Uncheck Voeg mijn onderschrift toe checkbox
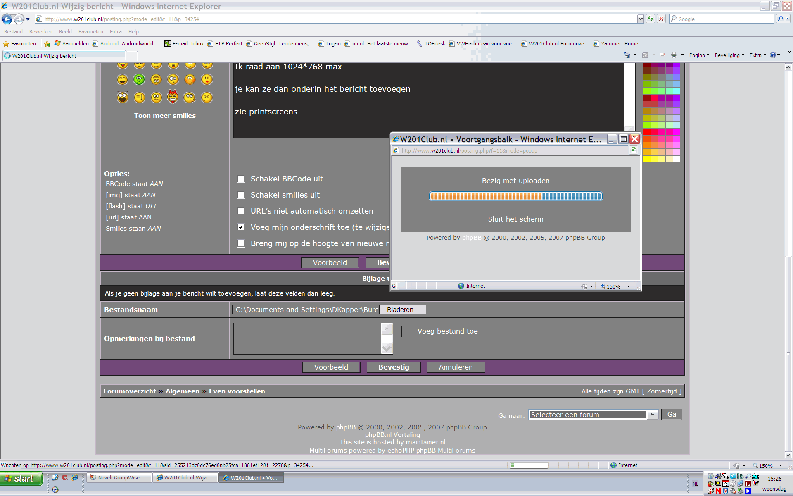This screenshot has width=793, height=496. [x=242, y=227]
